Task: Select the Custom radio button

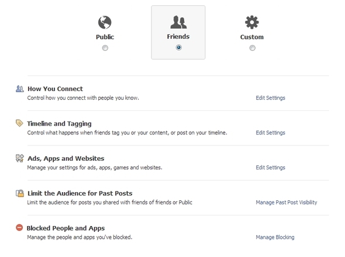Action: tap(253, 48)
